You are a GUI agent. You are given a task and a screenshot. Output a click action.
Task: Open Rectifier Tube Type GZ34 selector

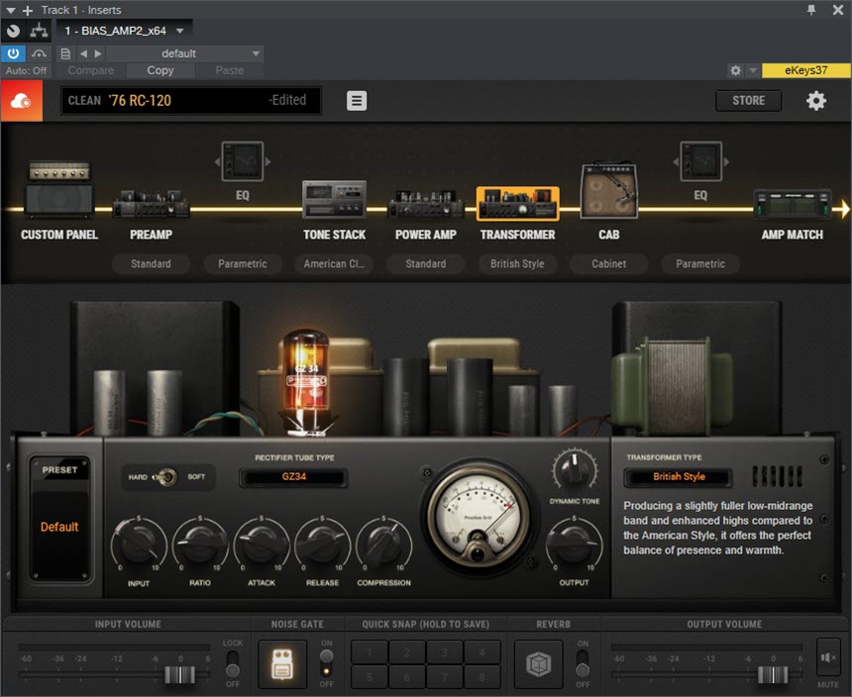293,476
